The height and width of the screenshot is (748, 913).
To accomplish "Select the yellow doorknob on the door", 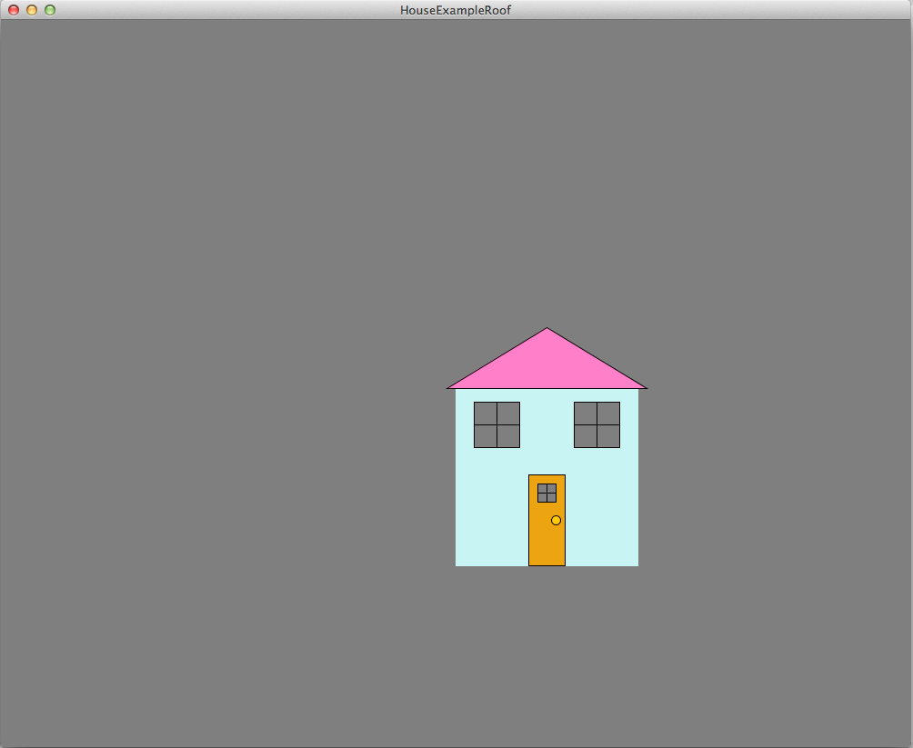I will click(x=556, y=520).
